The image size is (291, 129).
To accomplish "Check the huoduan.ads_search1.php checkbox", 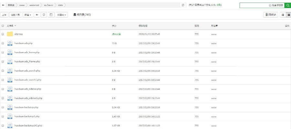I will pos(3,80).
